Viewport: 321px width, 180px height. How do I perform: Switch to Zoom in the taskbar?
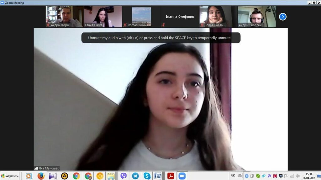pyautogui.click(x=182, y=176)
